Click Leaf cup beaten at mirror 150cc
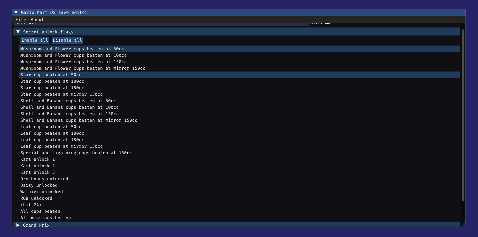 pos(240,146)
